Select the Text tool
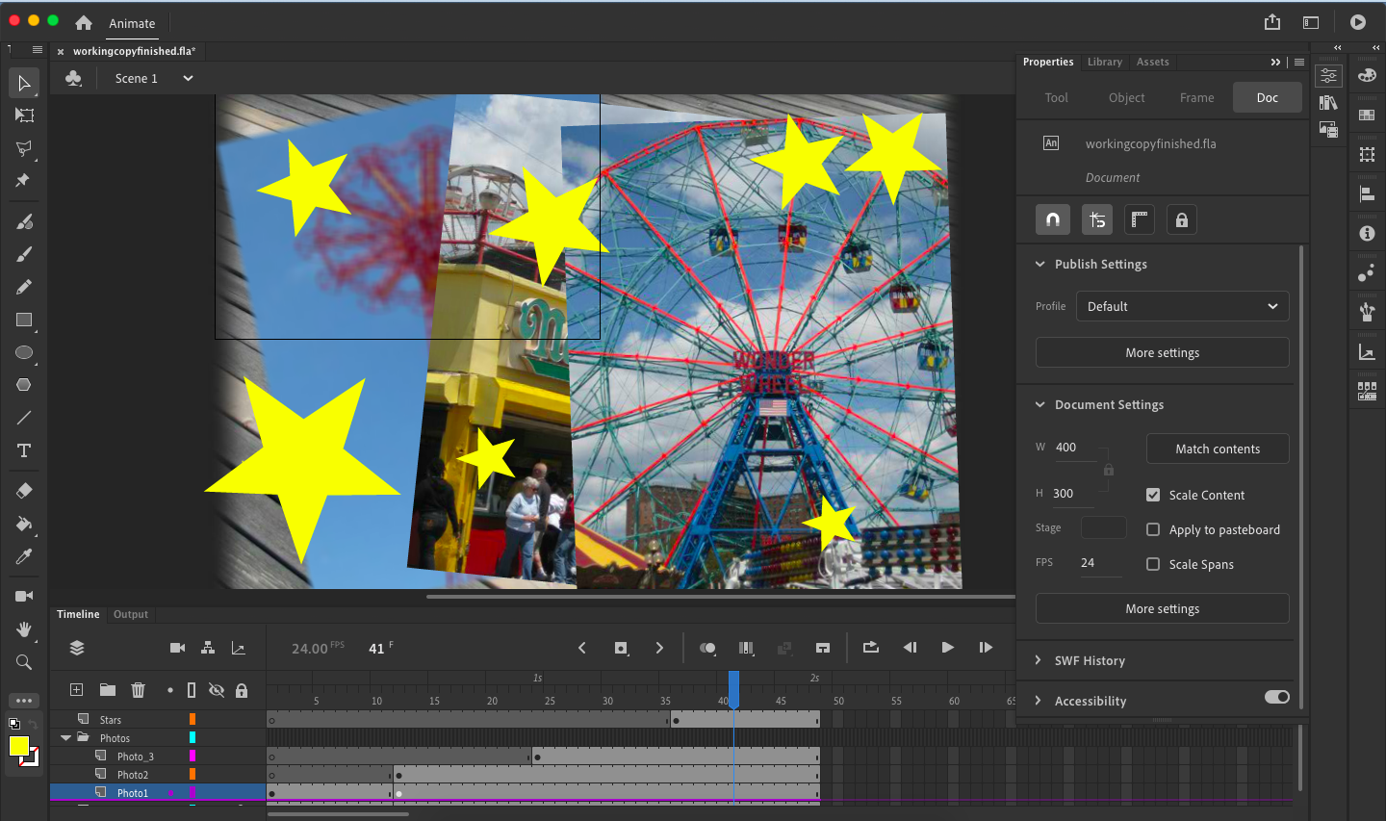 [x=24, y=450]
